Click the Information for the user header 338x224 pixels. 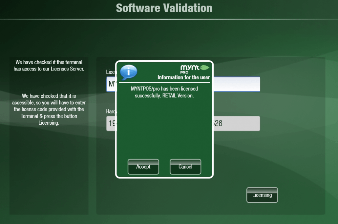click(183, 77)
